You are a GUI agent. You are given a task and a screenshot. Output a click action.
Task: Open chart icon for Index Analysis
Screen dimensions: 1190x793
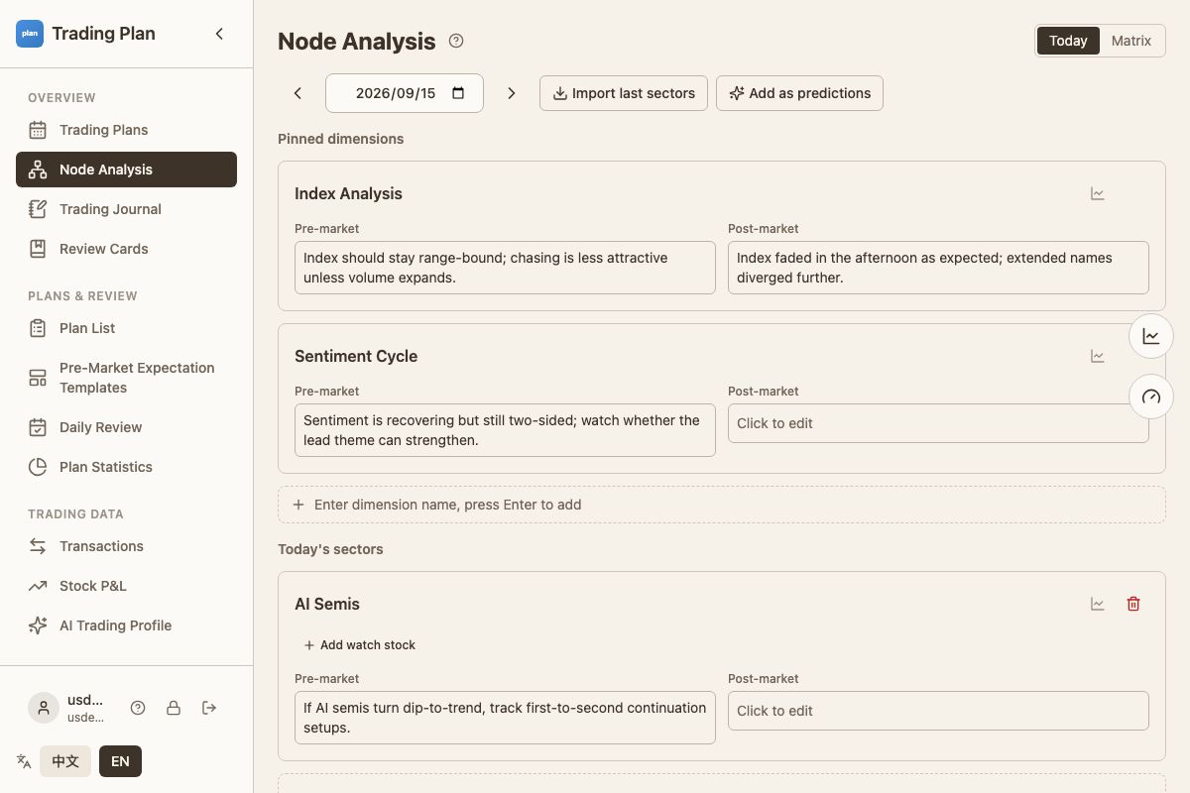pos(1098,193)
